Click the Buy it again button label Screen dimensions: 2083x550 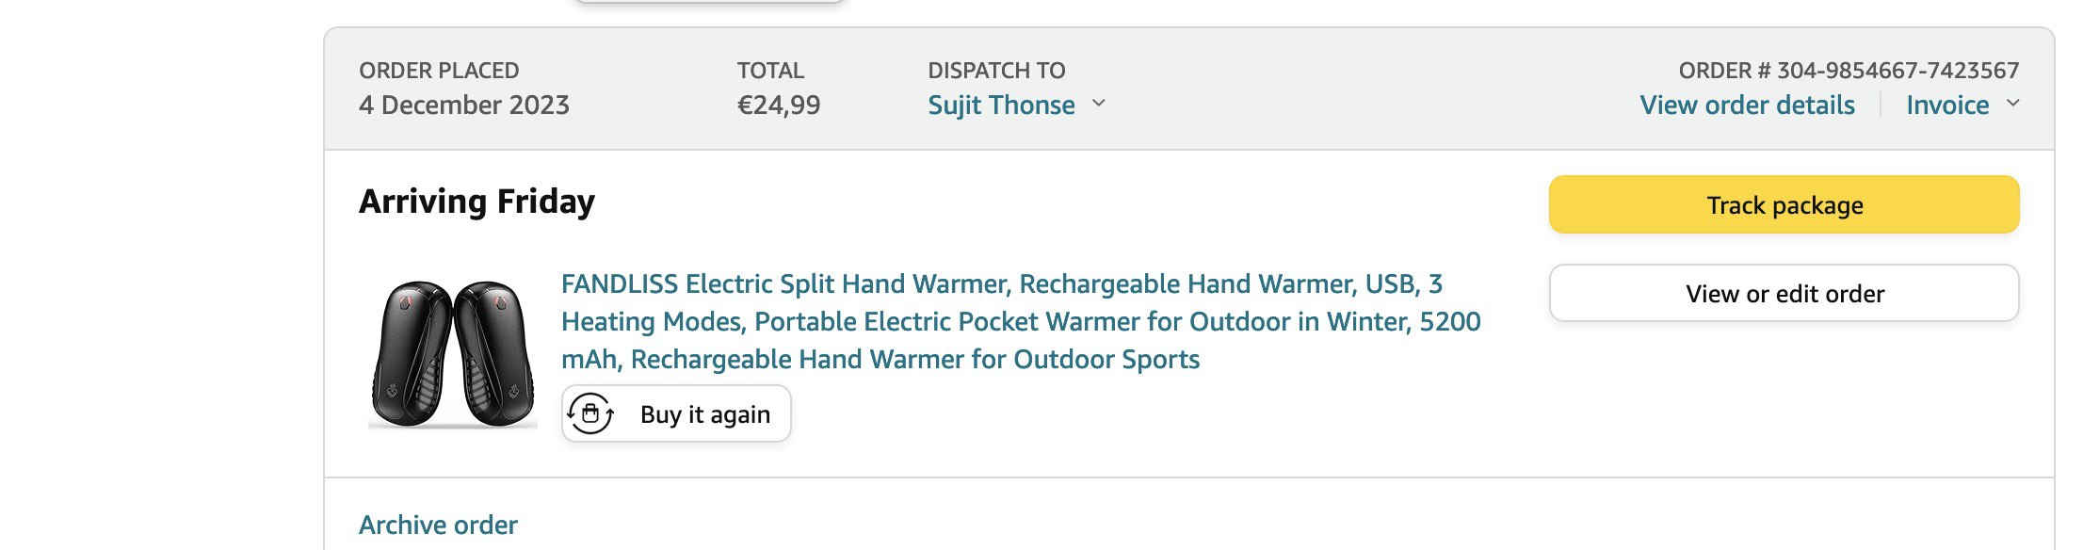coord(705,414)
